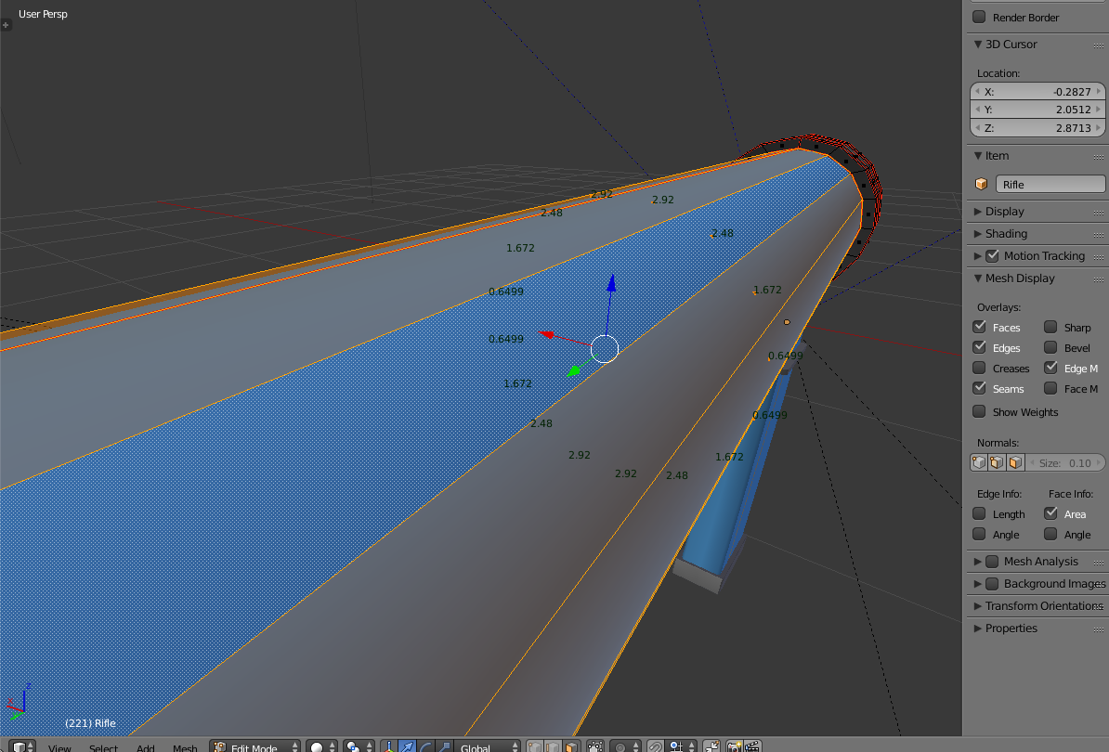
Task: Uncheck the Faces overlay checkbox
Action: (980, 327)
